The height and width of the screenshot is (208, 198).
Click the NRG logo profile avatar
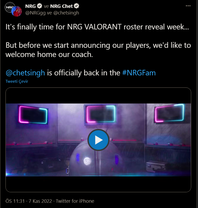coord(9,7)
